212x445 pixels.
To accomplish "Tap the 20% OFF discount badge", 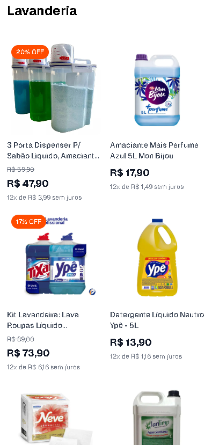I will tap(30, 52).
